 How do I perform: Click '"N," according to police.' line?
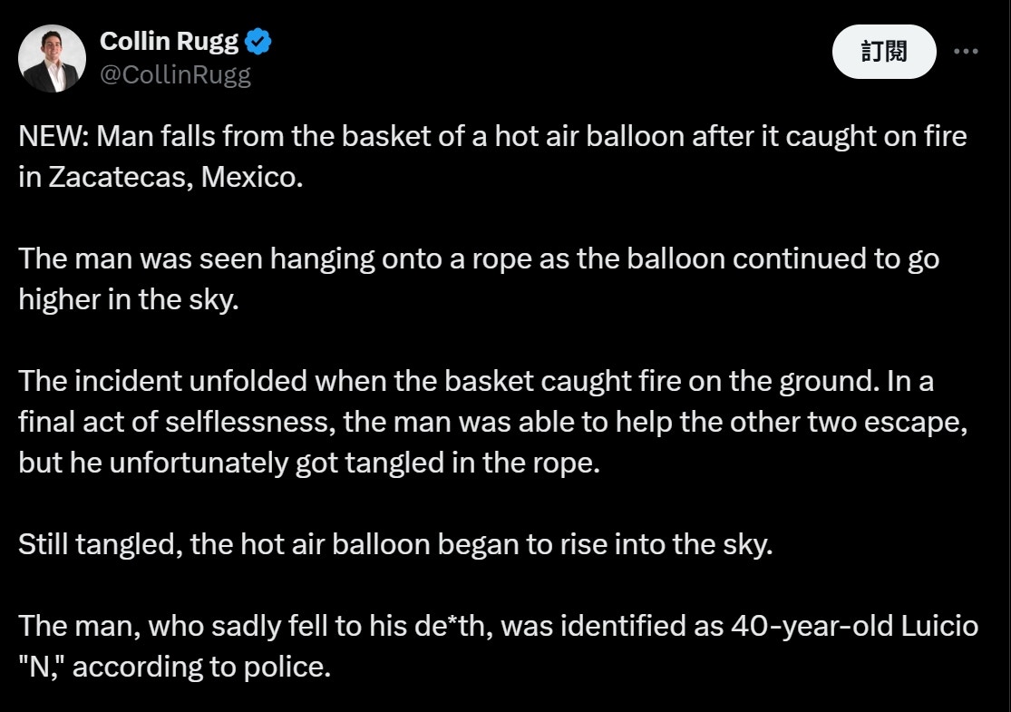click(x=174, y=667)
